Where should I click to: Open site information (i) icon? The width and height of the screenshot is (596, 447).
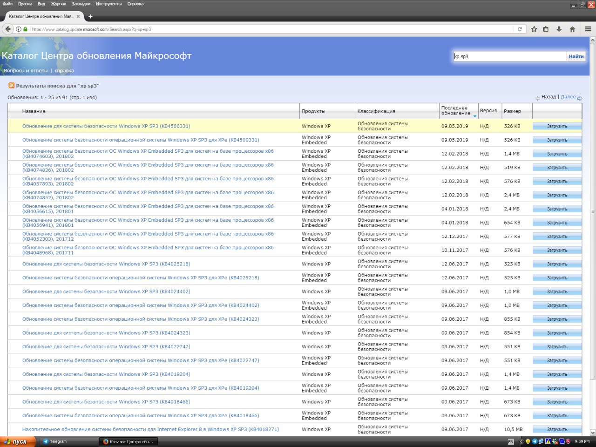pos(19,29)
